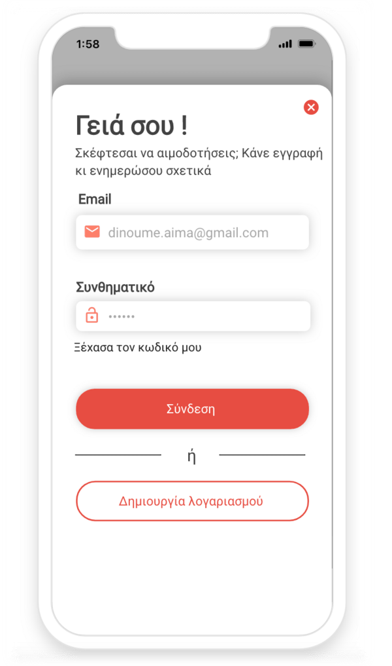This screenshot has height=666, width=392.
Task: Open the Ξέχασα τον κωδικό μου link
Action: 138,348
